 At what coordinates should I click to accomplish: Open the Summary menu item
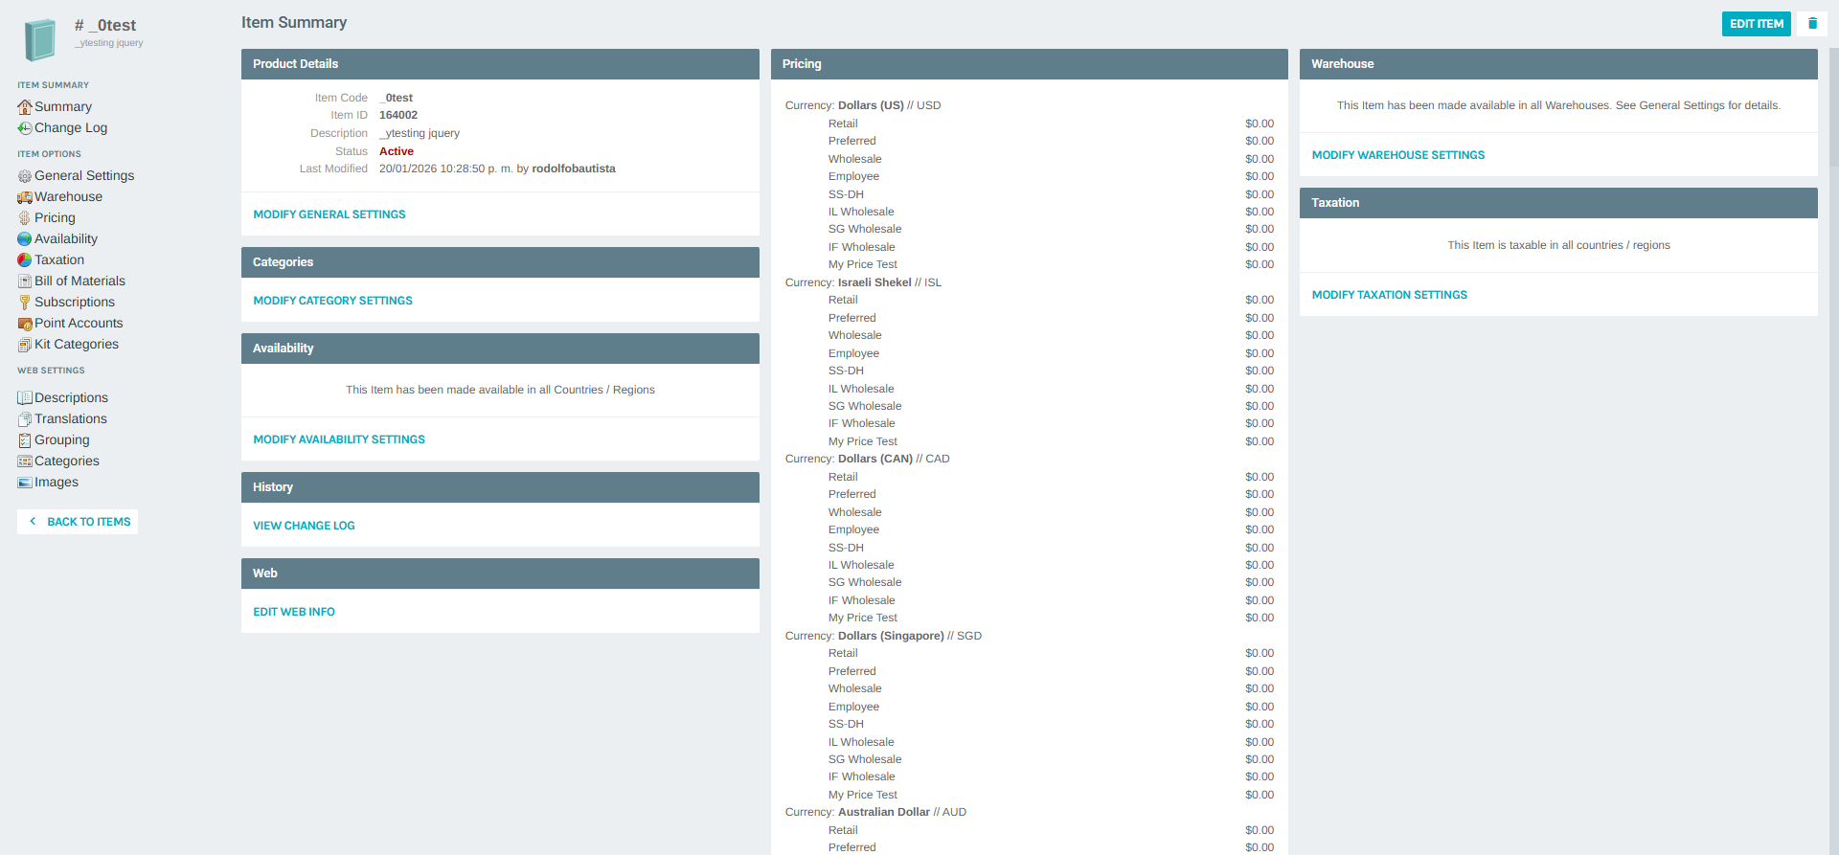pos(63,107)
